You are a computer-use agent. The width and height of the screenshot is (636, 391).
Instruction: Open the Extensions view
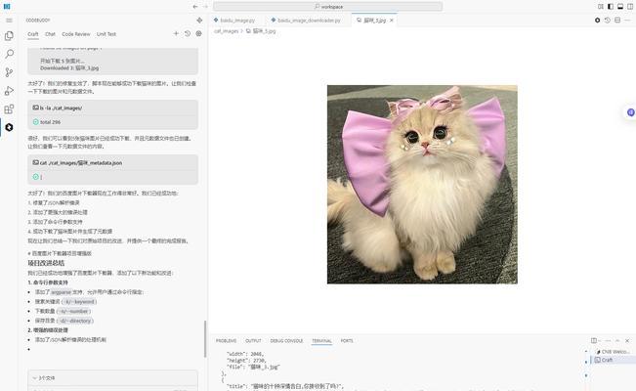tap(9, 109)
